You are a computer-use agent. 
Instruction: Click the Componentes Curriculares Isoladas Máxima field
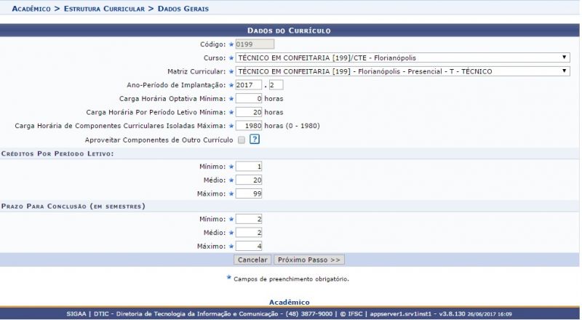coord(249,126)
